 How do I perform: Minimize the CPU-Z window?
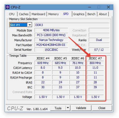tap(90, 7)
